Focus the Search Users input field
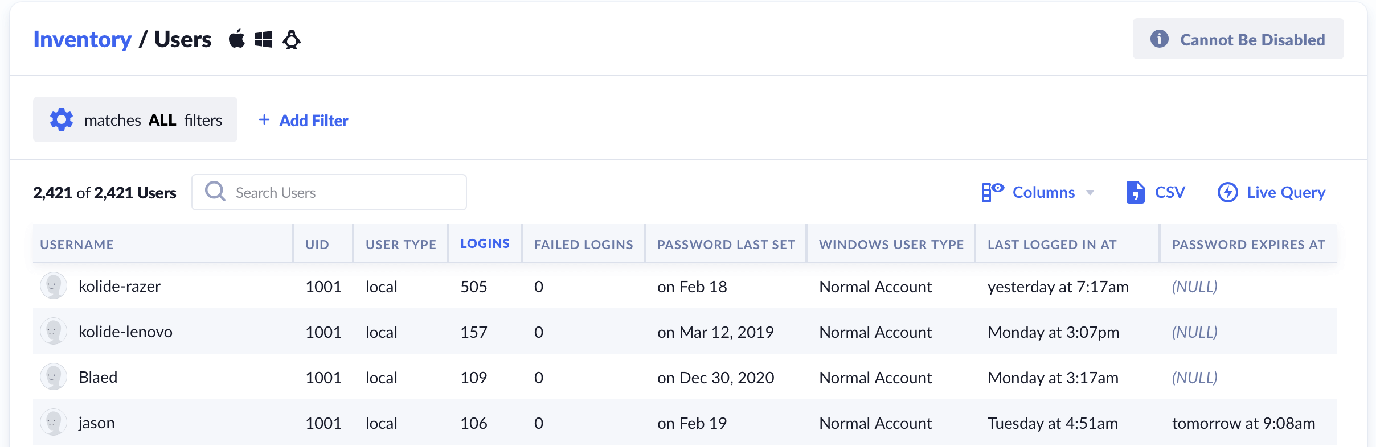Viewport: 1376px width, 447px height. click(x=342, y=193)
